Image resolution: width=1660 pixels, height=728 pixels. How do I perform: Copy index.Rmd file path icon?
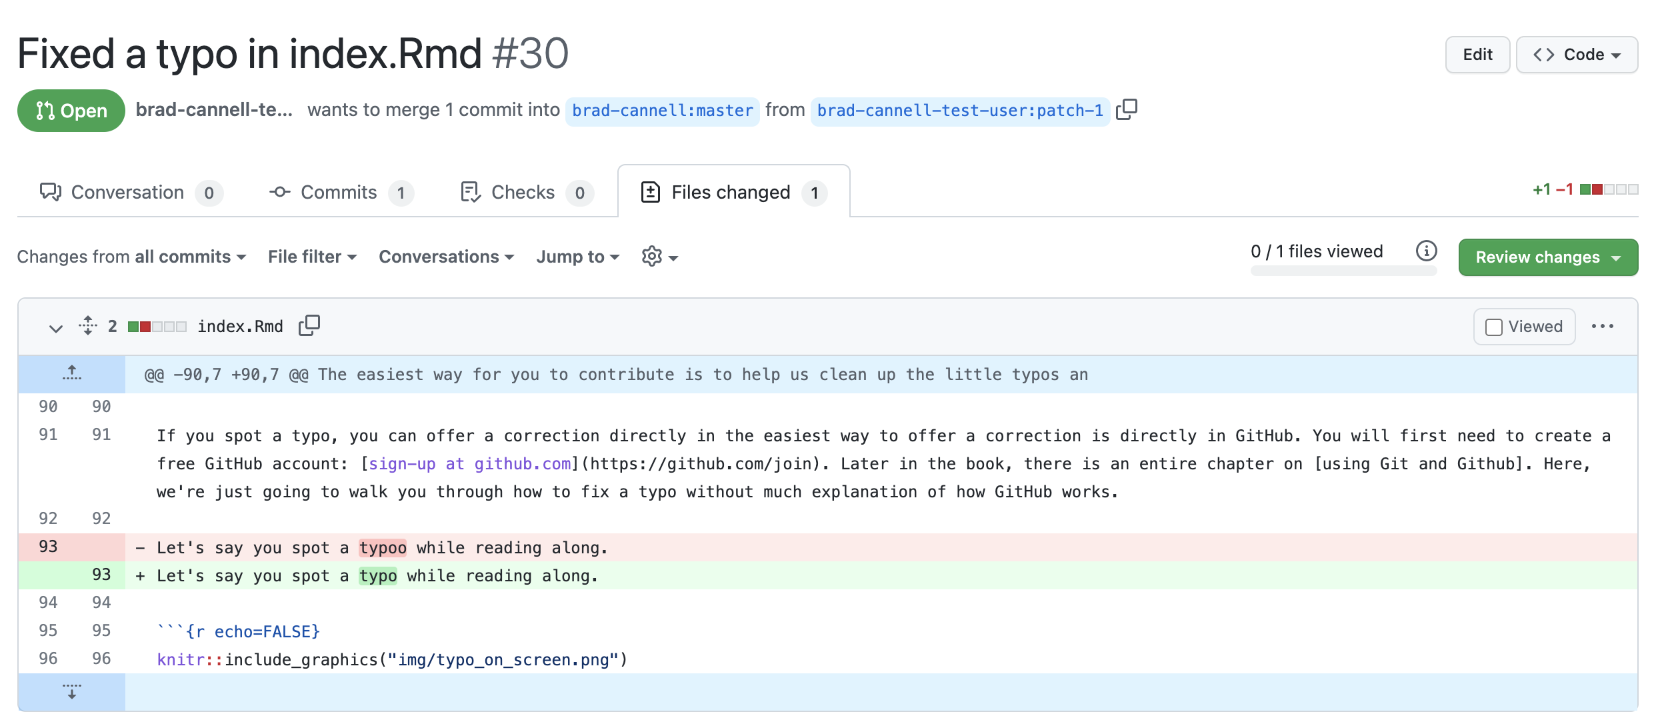coord(309,325)
